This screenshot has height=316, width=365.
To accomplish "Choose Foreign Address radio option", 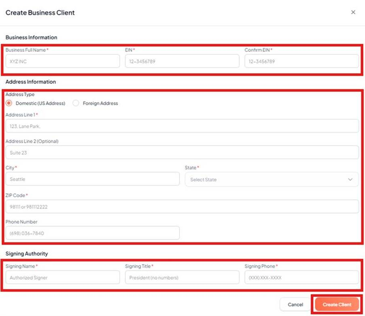I will (x=76, y=103).
